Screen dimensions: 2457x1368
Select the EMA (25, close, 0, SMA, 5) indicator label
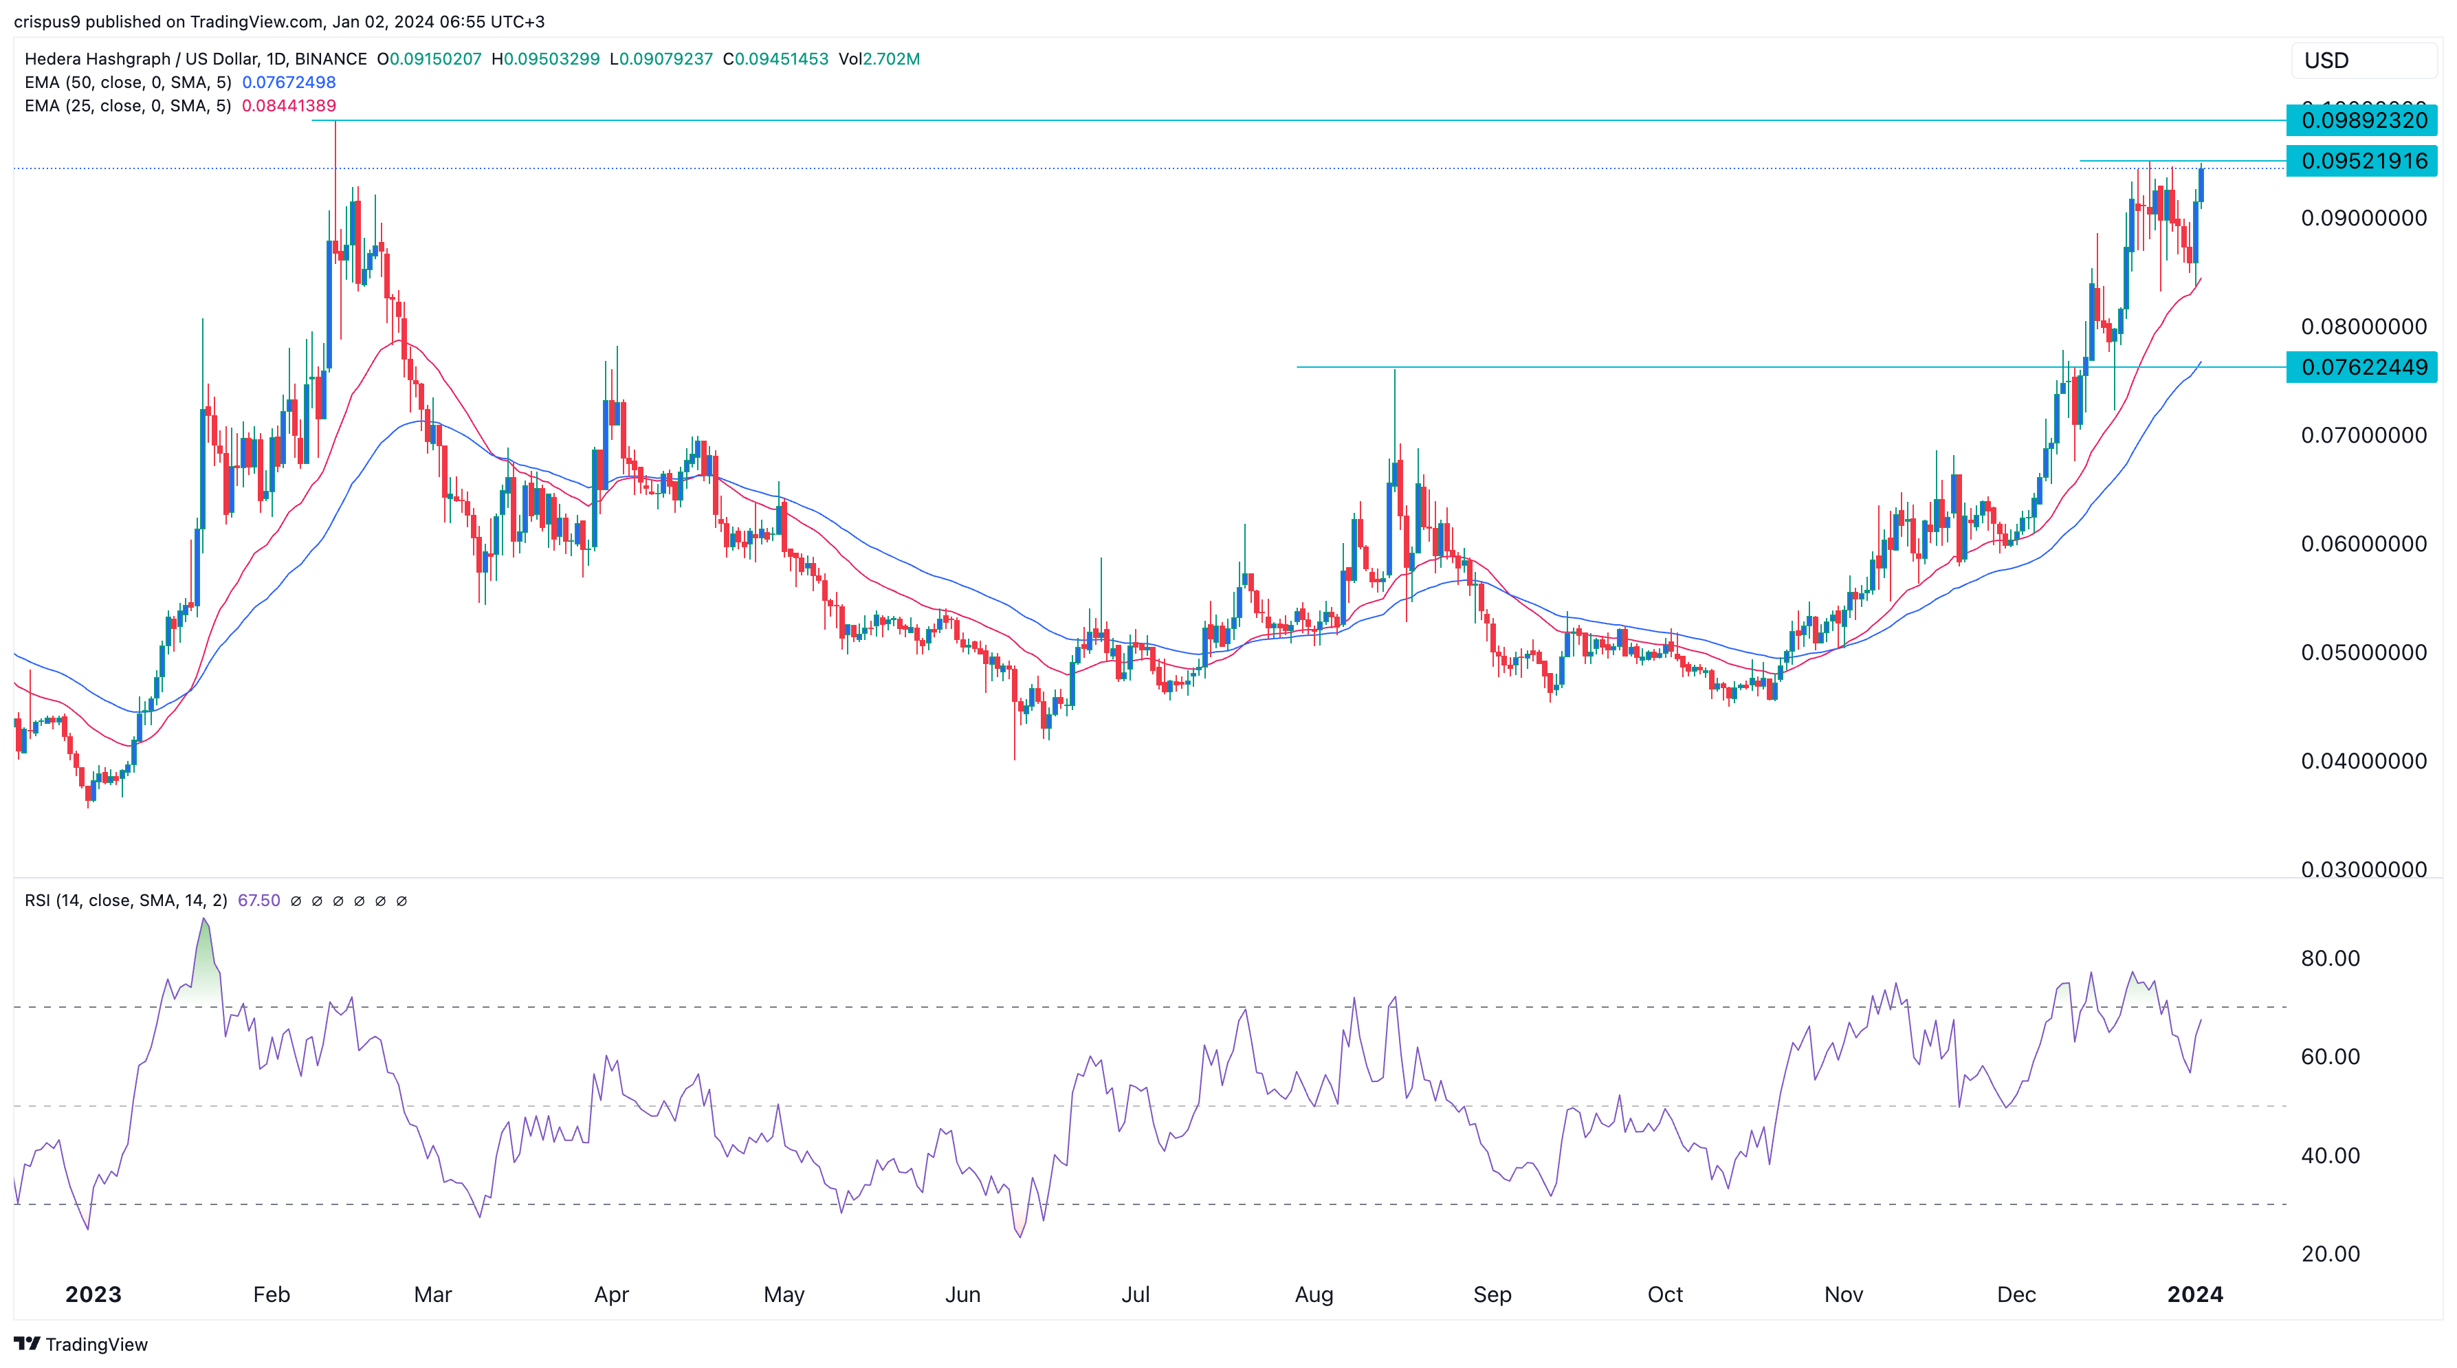coord(129,106)
